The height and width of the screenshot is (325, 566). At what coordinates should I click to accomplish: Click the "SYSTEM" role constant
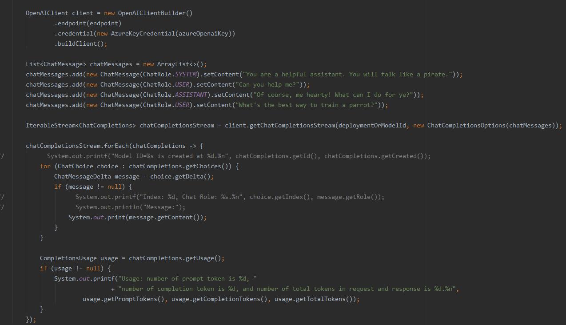[x=185, y=74]
